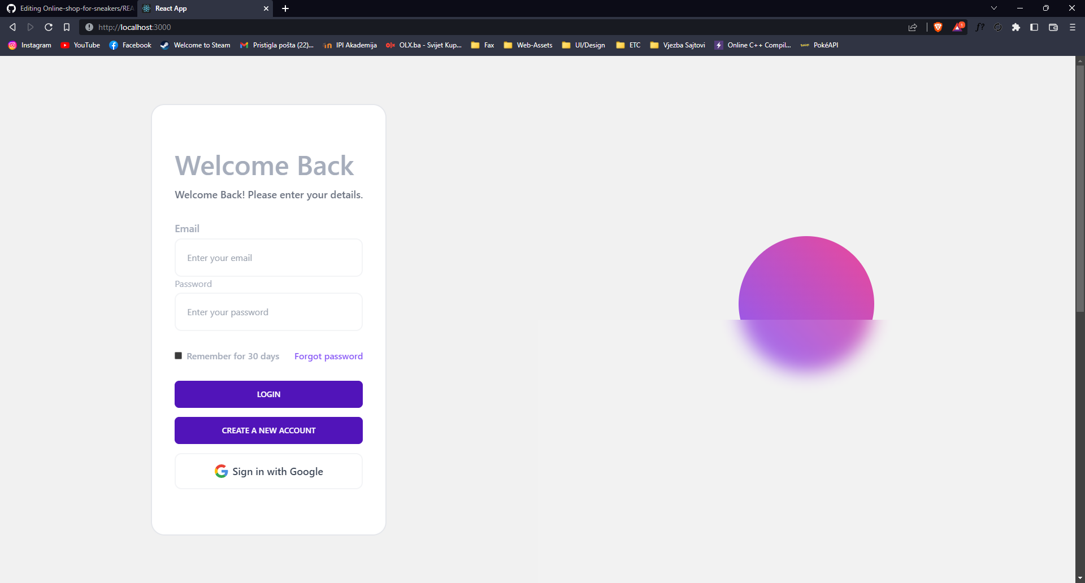Click the "Password" field label
This screenshot has width=1085, height=583.
coord(193,284)
